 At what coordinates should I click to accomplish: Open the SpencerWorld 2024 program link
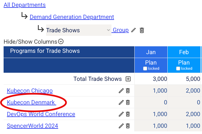[32, 126]
